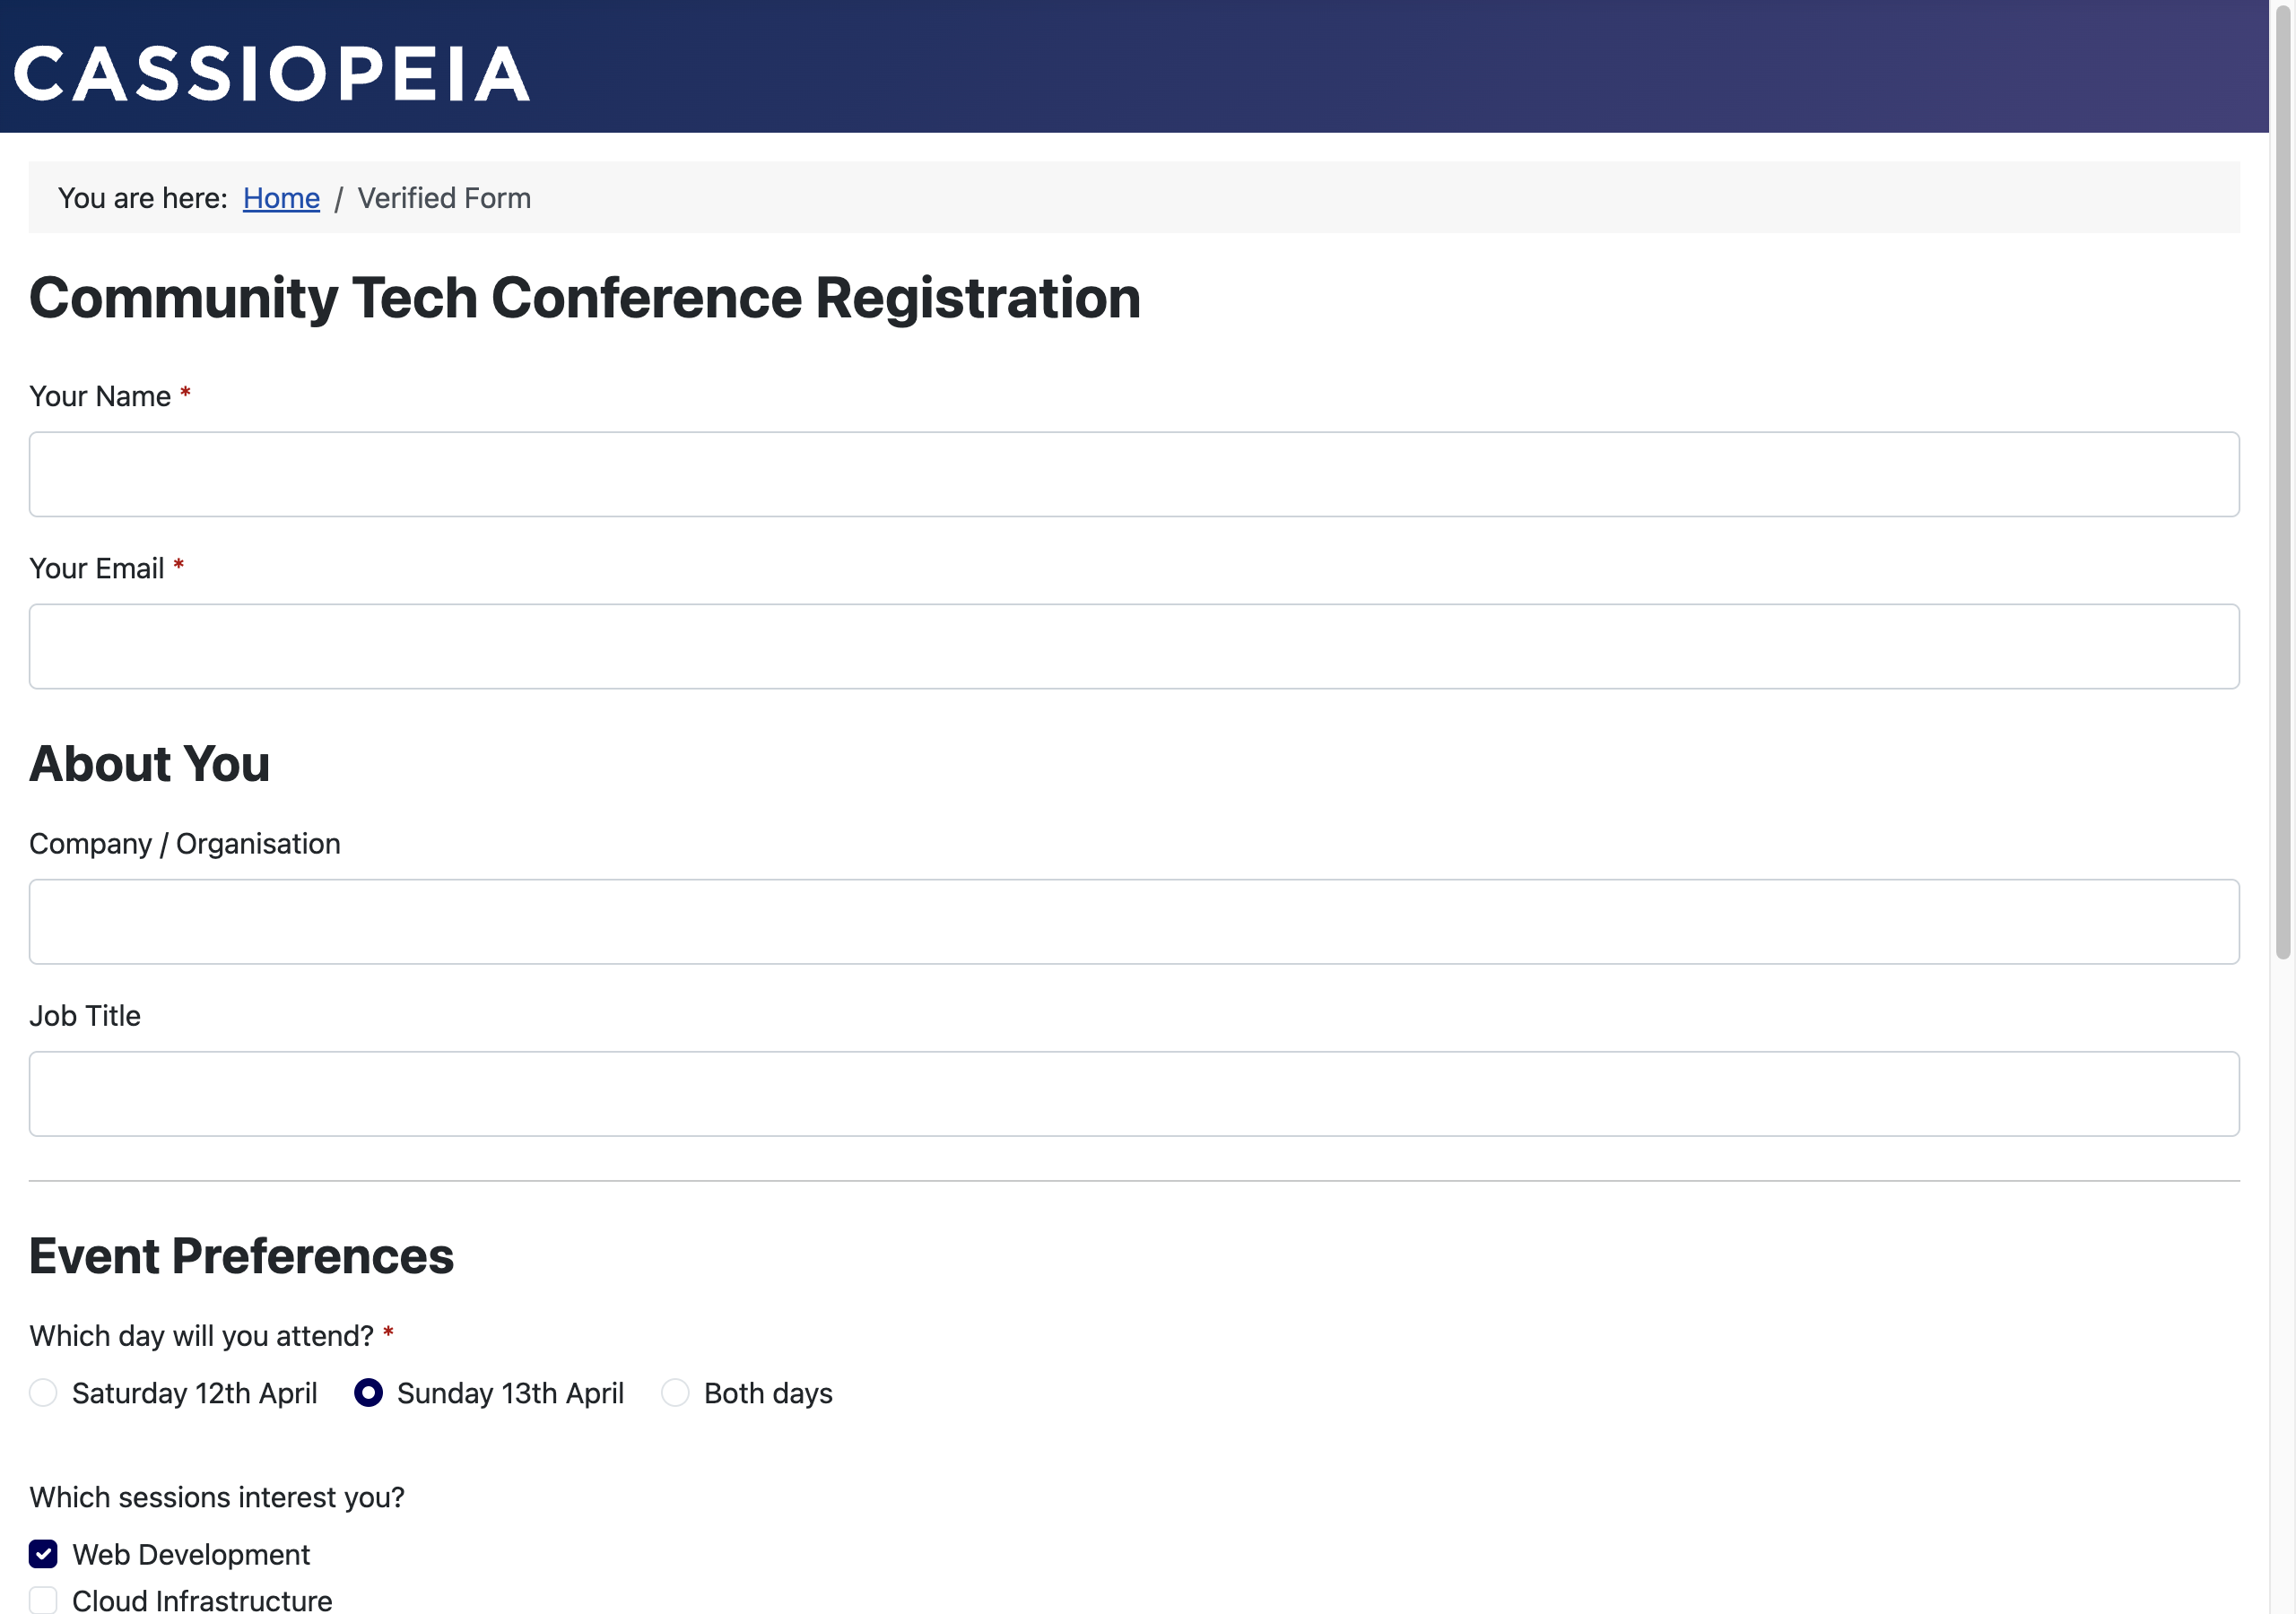Click into the Your Email field
This screenshot has height=1614, width=2296.
(x=1133, y=646)
